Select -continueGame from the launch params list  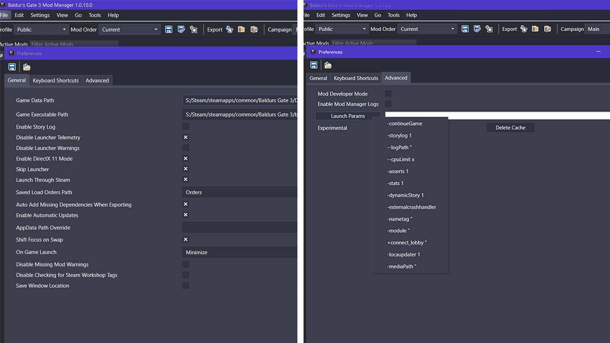tap(405, 124)
